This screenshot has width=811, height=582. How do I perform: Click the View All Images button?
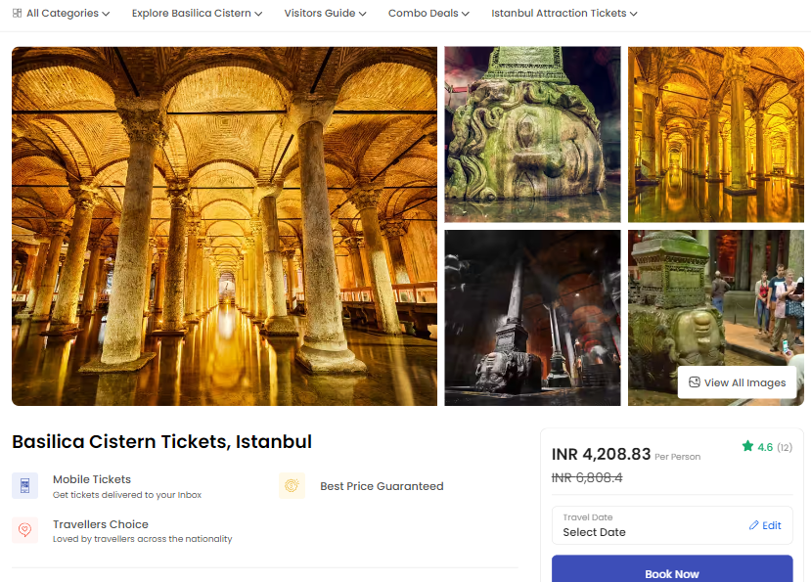pos(738,381)
